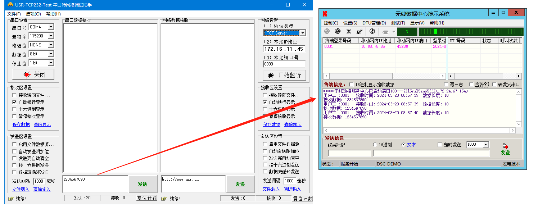Click the start service circle icon in DSC toolbar
The width and height of the screenshot is (538, 209).
(327, 32)
